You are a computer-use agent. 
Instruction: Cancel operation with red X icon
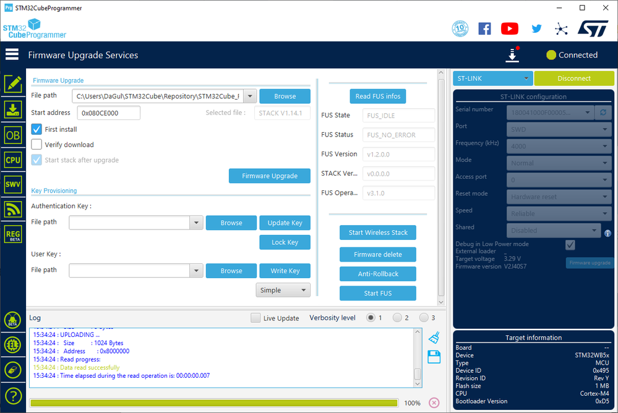[x=434, y=402]
